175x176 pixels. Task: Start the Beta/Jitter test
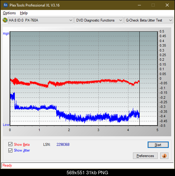tap(158, 145)
